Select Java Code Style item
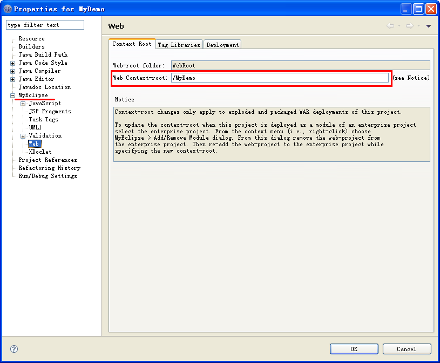This screenshot has height=363, width=440. coord(43,63)
